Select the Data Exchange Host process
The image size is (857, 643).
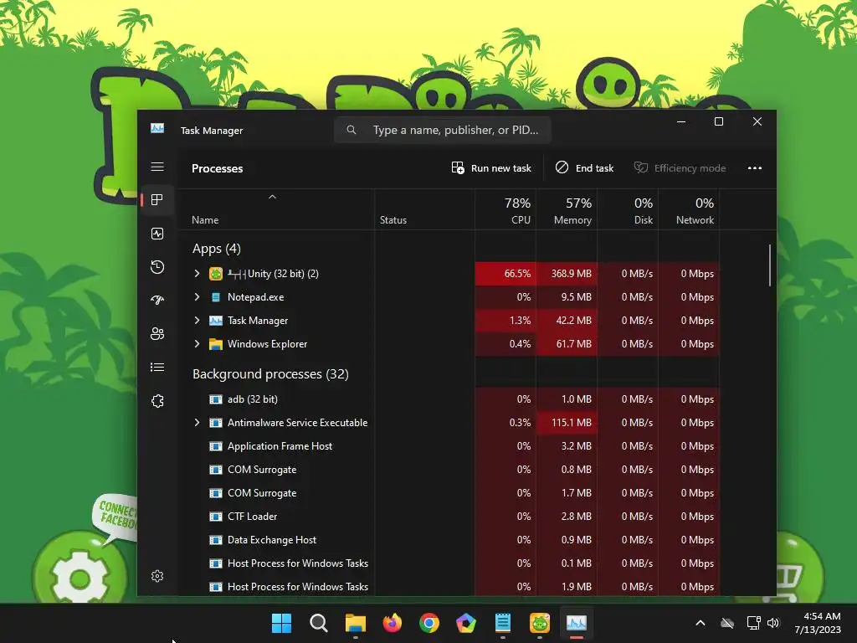(x=449, y=540)
